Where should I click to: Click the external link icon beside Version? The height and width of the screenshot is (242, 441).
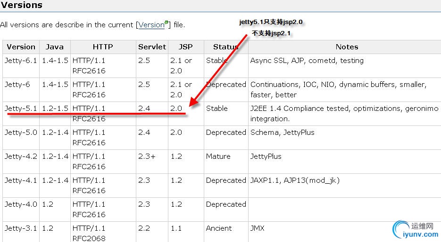[166, 23]
